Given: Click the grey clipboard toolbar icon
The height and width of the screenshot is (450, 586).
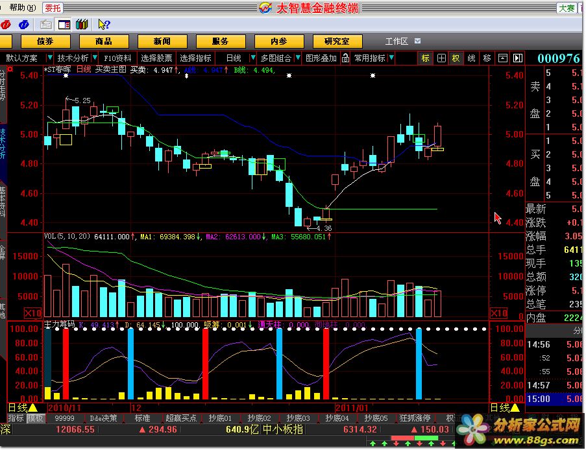Looking at the screenshot, I should pyautogui.click(x=45, y=25).
